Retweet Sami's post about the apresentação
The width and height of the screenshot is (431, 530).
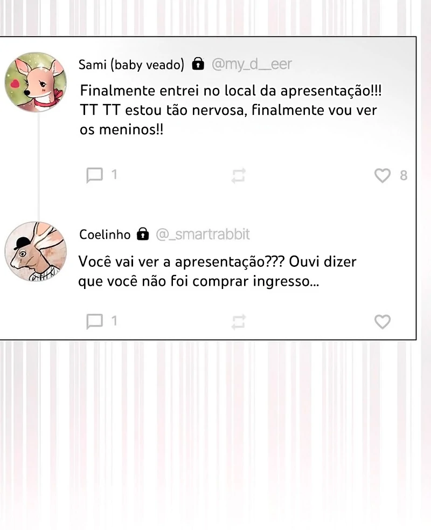[x=238, y=175]
